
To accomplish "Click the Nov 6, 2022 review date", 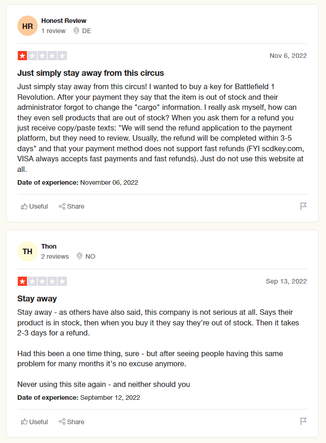I will tap(288, 56).
